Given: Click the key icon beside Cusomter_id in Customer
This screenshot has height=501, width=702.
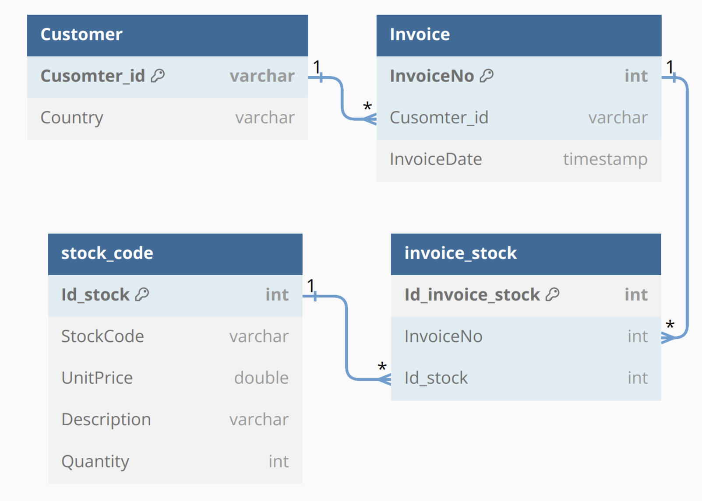Looking at the screenshot, I should [x=158, y=76].
